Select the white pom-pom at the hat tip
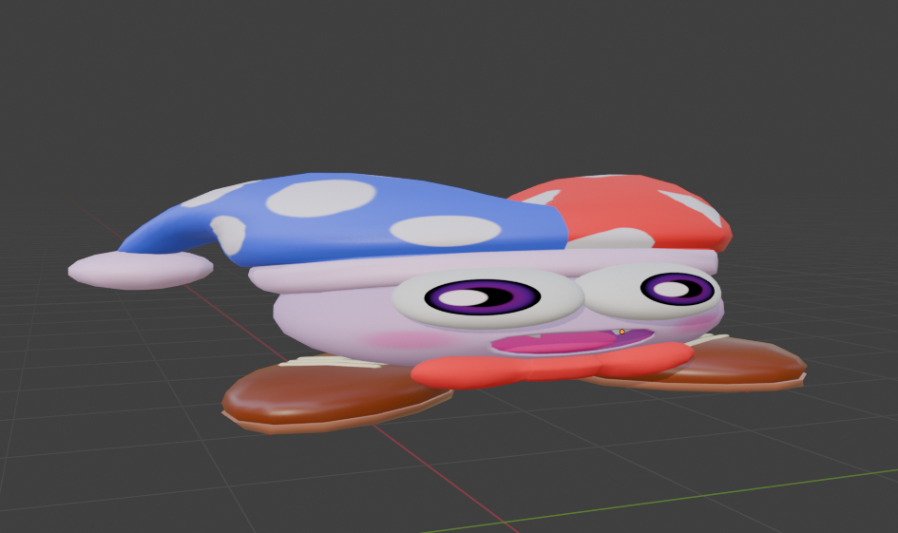898x533 pixels. tap(140, 268)
